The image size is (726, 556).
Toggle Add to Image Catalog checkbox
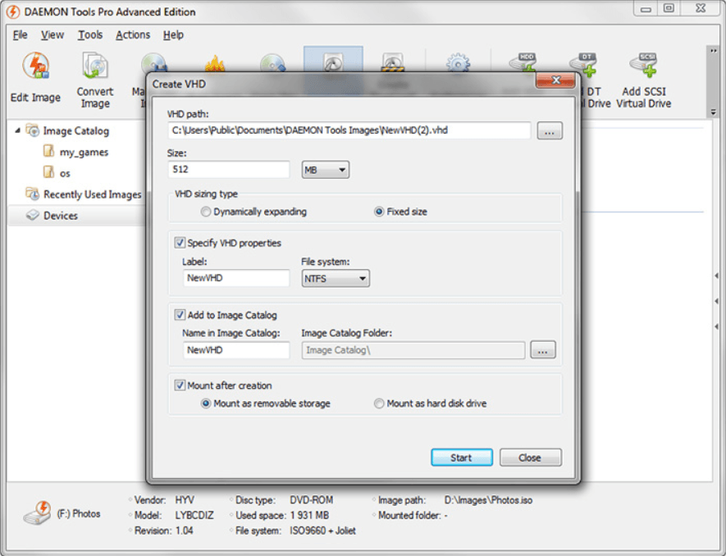click(x=180, y=315)
